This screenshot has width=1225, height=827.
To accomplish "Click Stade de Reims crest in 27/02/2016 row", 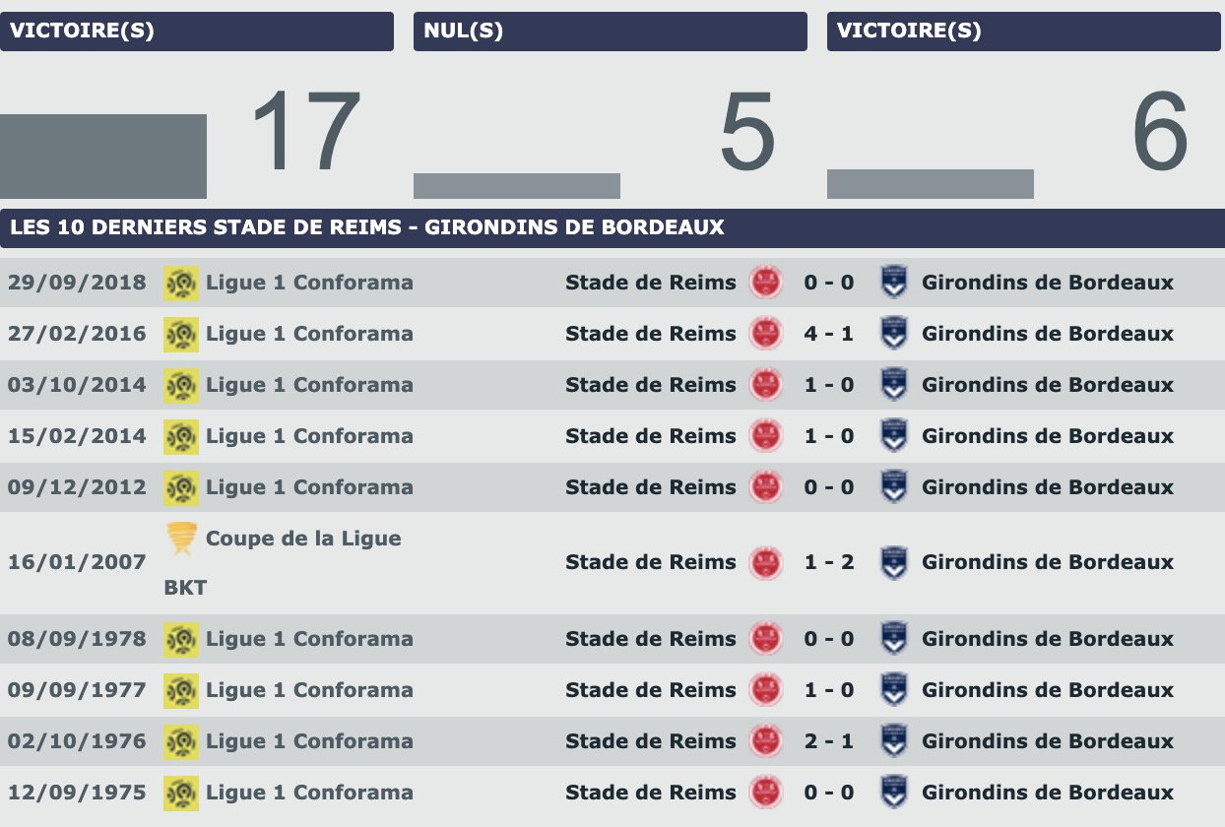I will coord(765,334).
